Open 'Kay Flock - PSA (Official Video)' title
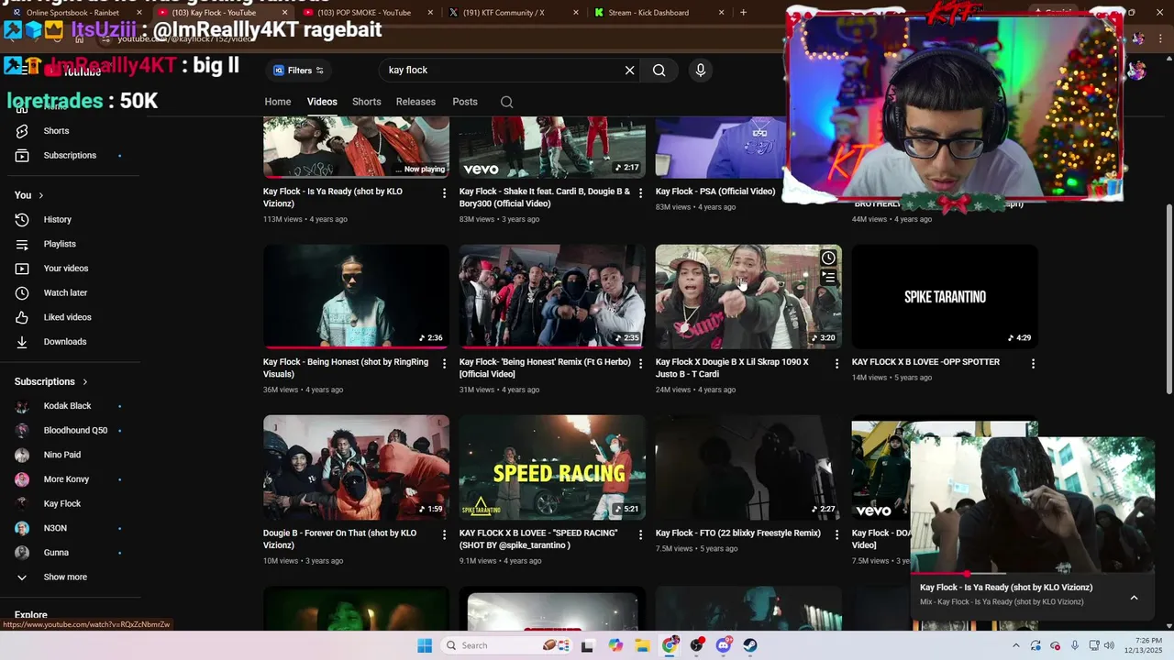 [715, 192]
